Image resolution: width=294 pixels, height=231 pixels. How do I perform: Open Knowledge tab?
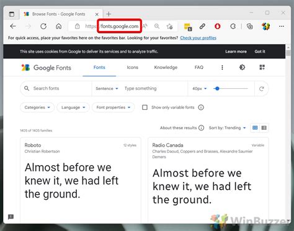(166, 68)
